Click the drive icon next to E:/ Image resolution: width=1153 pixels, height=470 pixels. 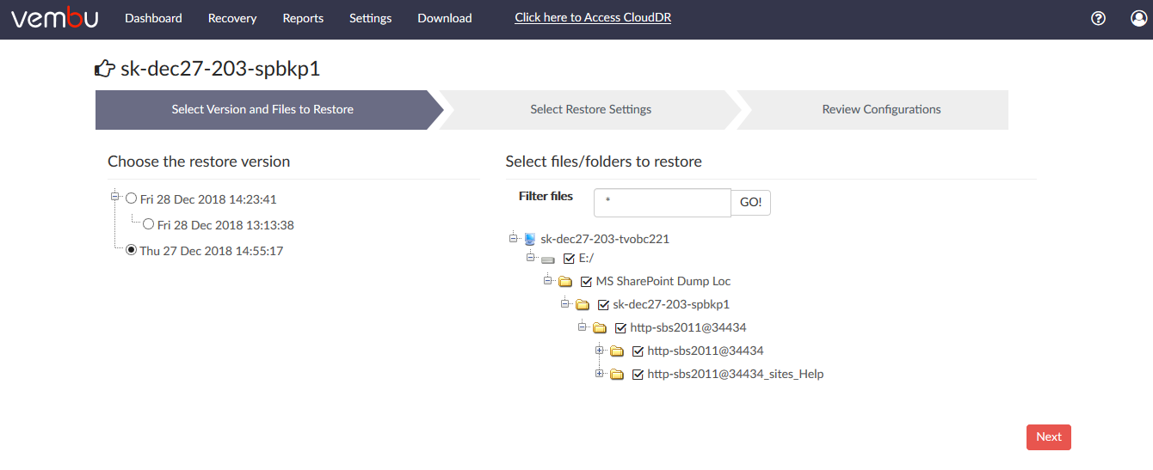(547, 259)
